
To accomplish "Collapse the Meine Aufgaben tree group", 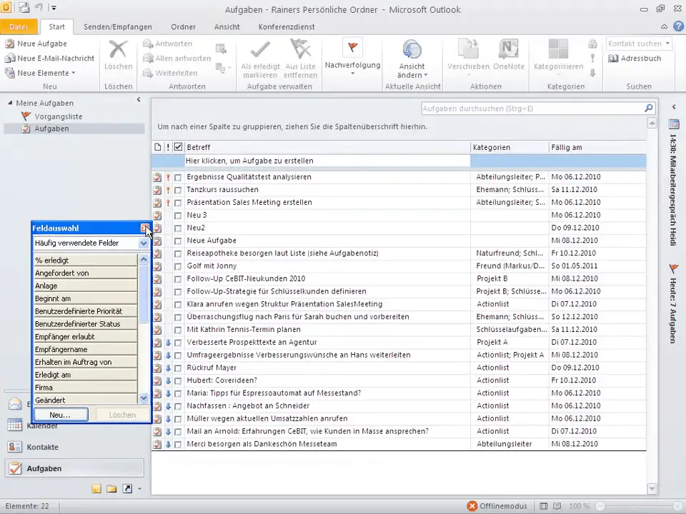I will pyautogui.click(x=10, y=103).
